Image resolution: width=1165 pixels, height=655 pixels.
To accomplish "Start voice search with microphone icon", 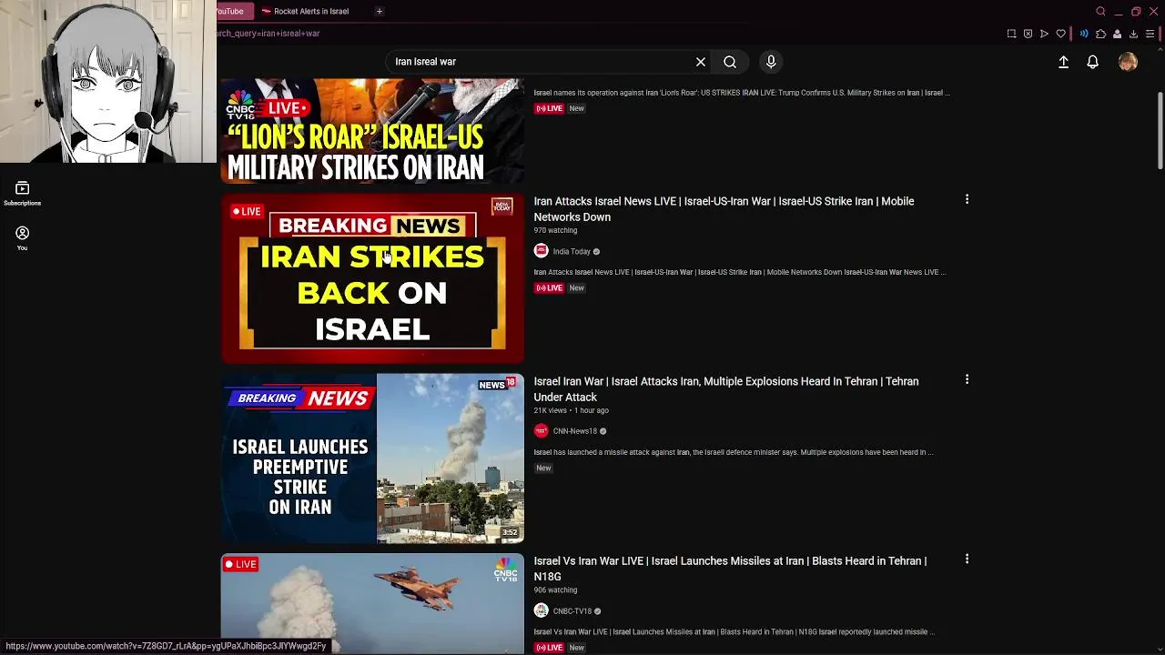I will [x=771, y=62].
